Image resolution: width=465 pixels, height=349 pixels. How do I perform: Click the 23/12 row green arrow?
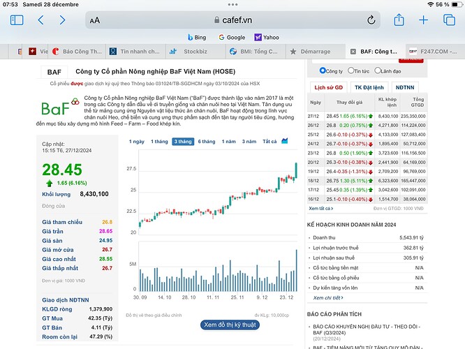point(371,153)
